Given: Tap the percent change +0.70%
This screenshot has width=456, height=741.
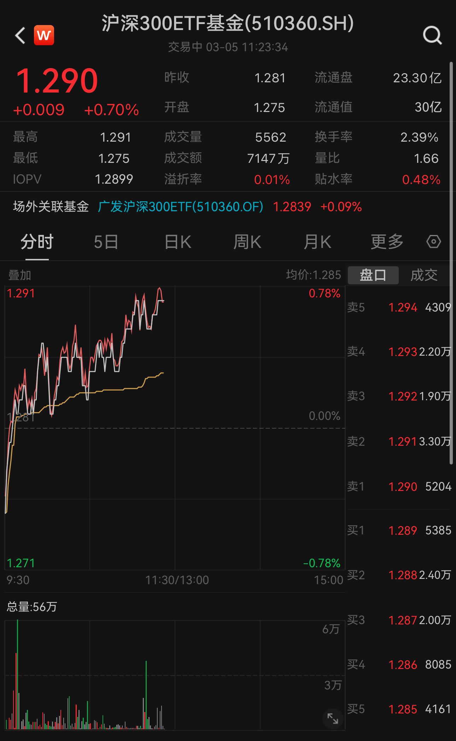Looking at the screenshot, I should (x=112, y=110).
